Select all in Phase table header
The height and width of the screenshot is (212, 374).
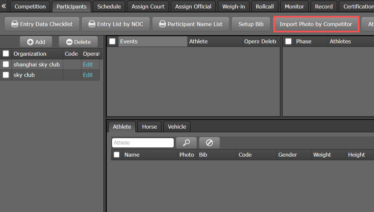[x=288, y=41]
